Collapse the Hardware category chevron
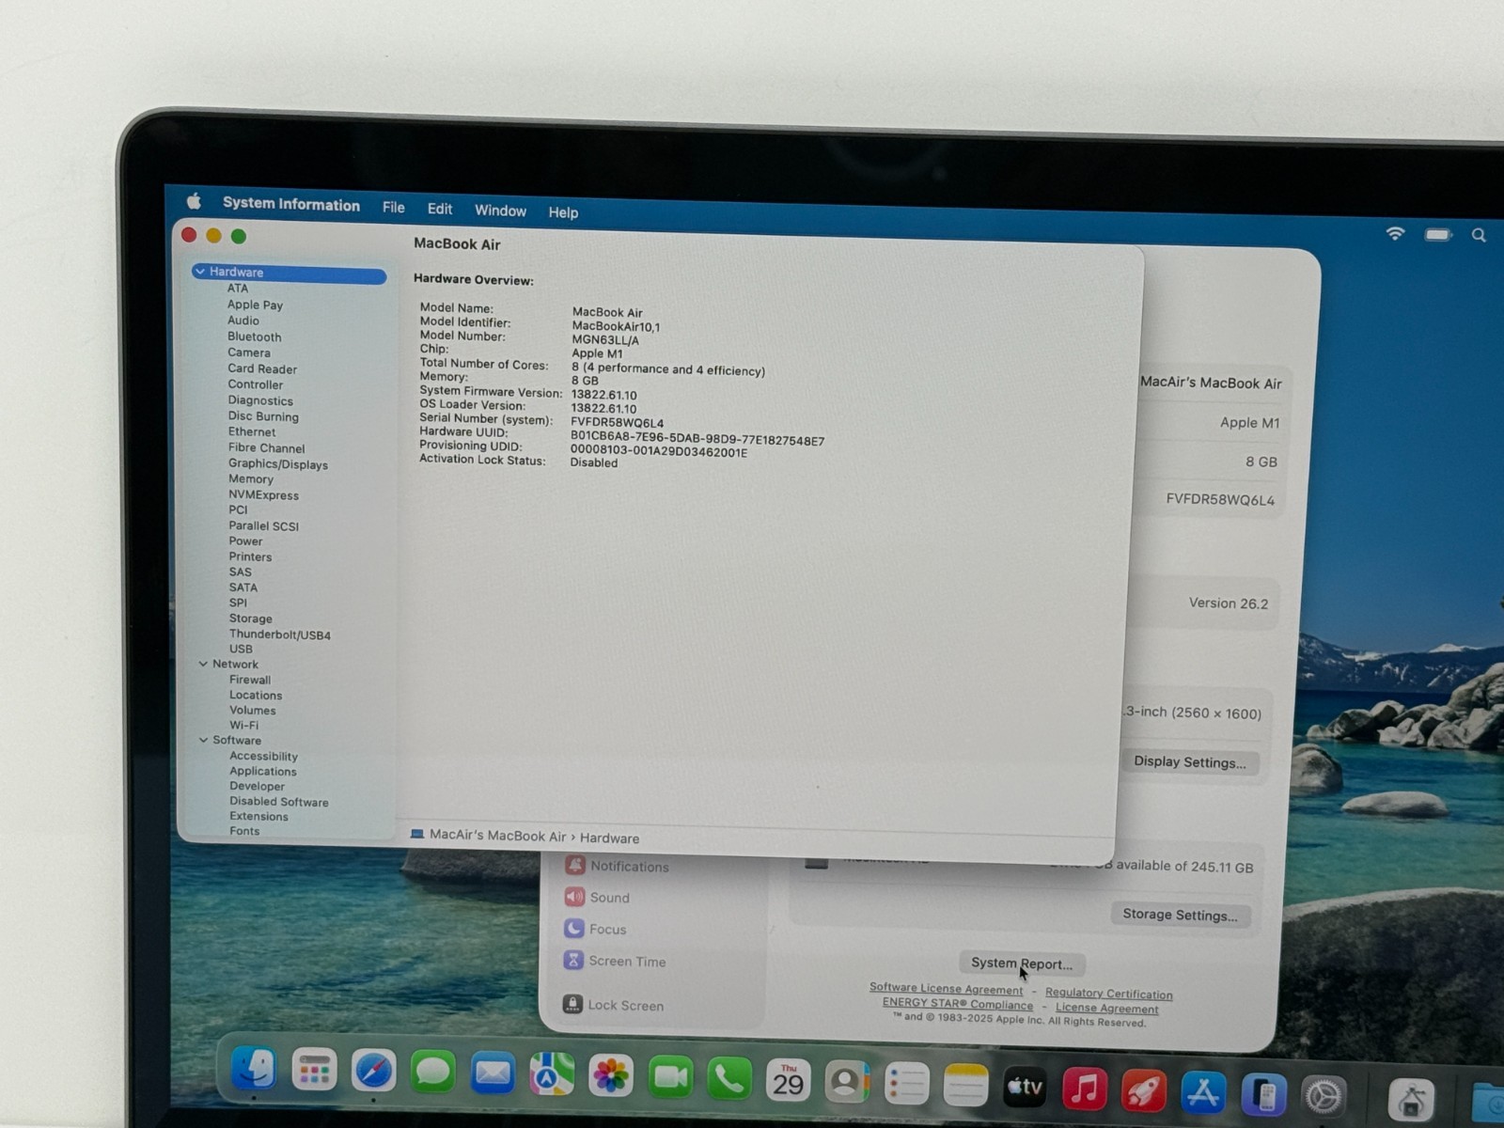Image resolution: width=1504 pixels, height=1128 pixels. 200,272
